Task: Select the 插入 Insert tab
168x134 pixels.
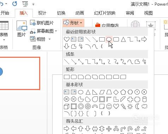Action: point(24,13)
